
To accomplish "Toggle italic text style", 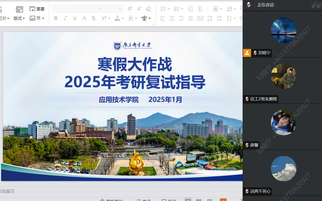I will click(x=65, y=18).
